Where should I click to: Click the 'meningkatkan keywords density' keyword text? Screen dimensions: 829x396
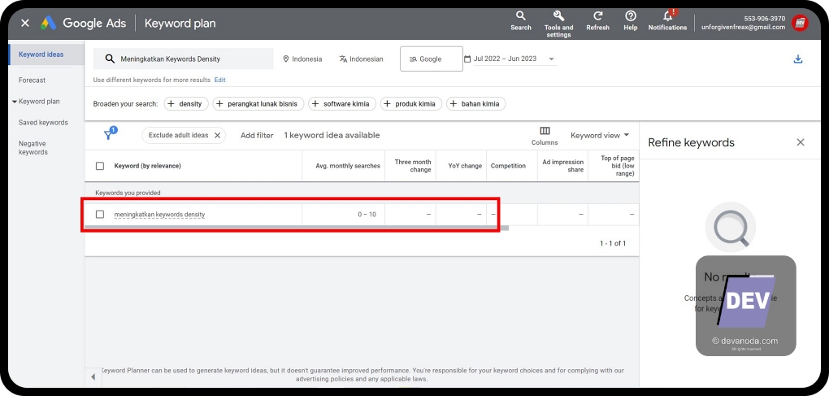[x=159, y=215]
